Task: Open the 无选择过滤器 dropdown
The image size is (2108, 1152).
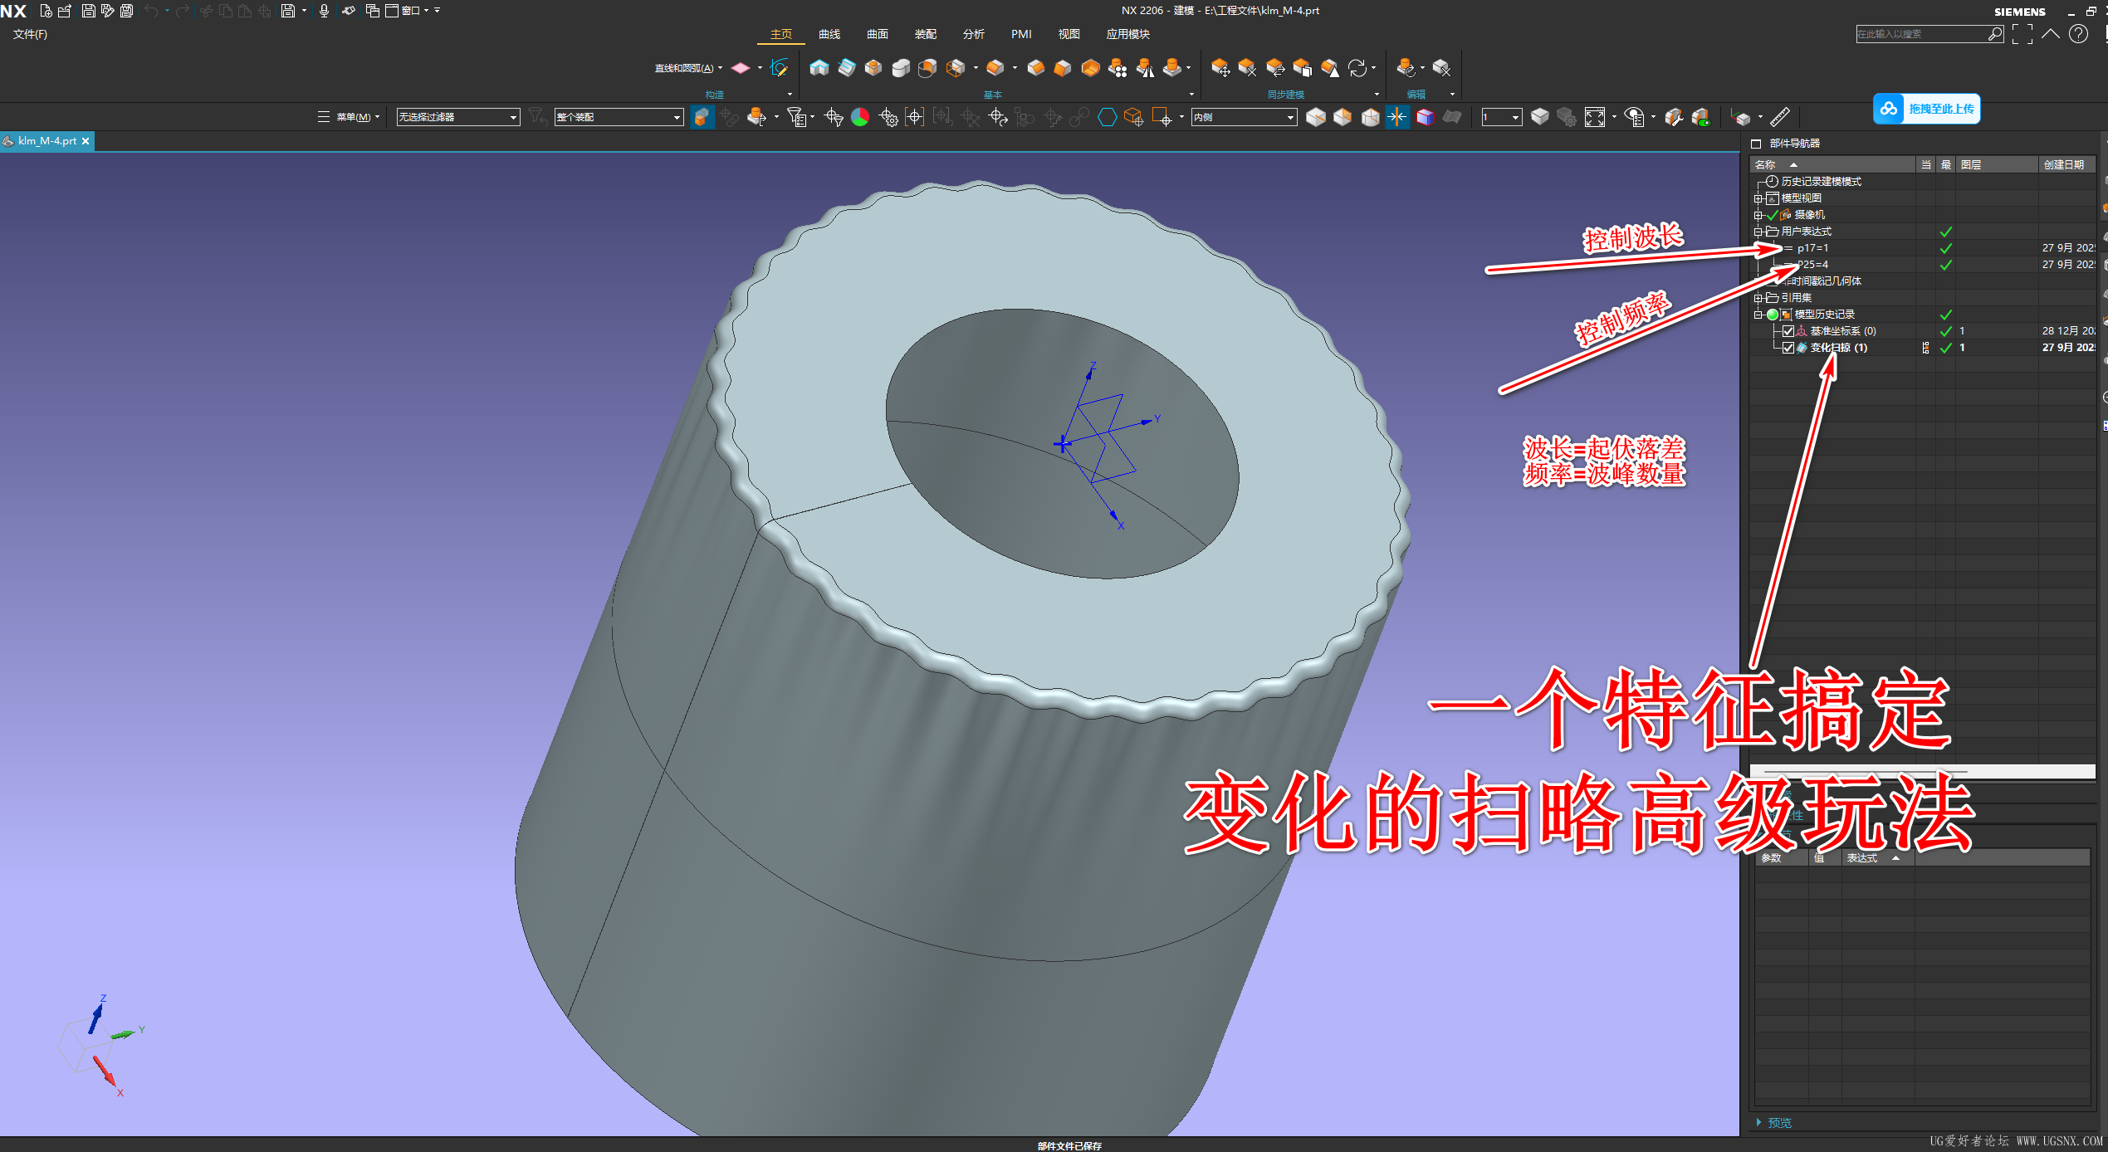Action: tap(457, 117)
